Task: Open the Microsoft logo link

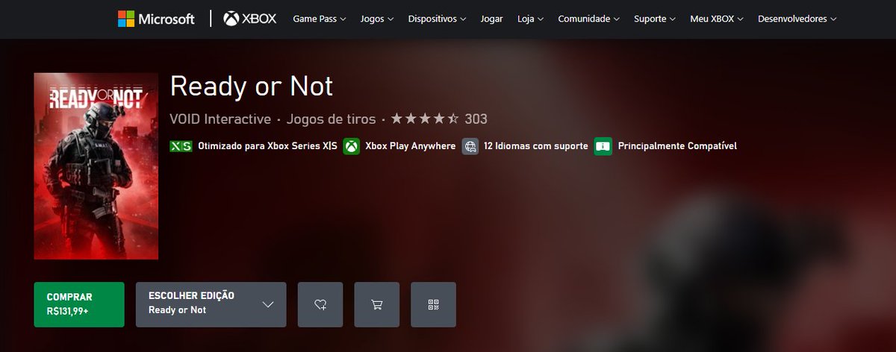Action: tap(155, 19)
